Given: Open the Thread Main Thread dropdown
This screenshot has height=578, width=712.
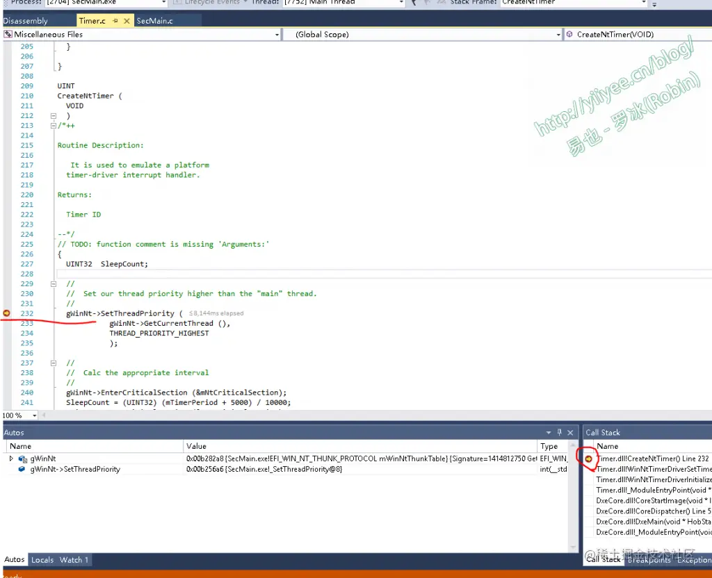Looking at the screenshot, I should click(401, 2).
